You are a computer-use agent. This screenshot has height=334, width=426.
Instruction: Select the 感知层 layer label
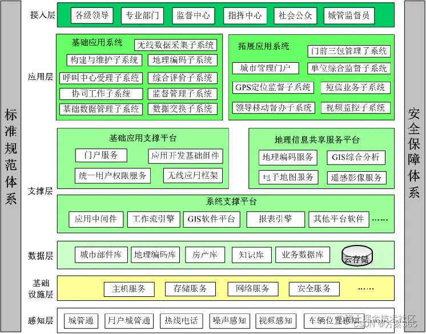pos(40,321)
